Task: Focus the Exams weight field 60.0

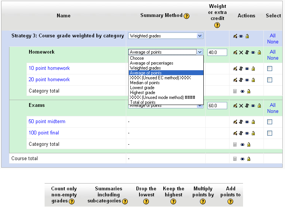Action: (x=217, y=105)
